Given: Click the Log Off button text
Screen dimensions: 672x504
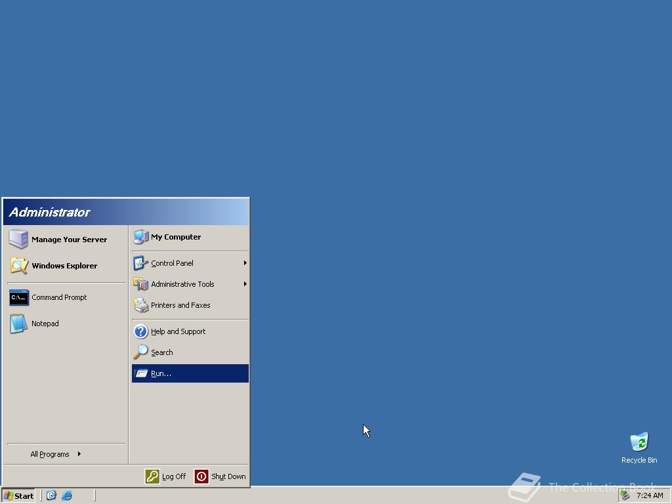Looking at the screenshot, I should (174, 476).
